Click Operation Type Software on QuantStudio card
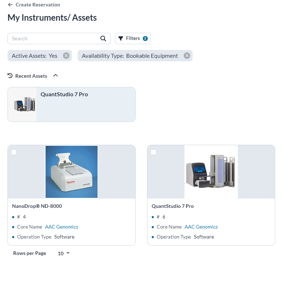308x287 pixels. [x=185, y=237]
